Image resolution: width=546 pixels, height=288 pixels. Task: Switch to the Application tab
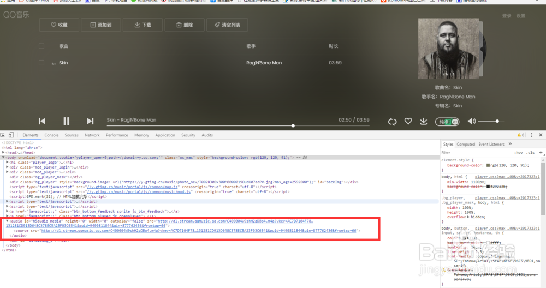coord(165,135)
